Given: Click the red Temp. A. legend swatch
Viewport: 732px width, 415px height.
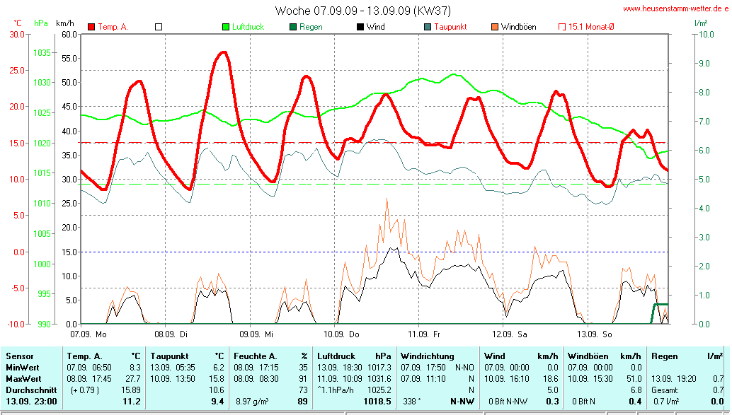Looking at the screenshot, I should coord(91,27).
